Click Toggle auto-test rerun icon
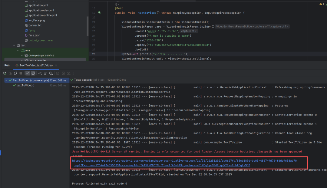Image resolution: width=327 pixels, height=188 pixels. (15, 73)
